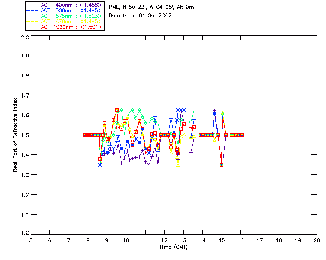Click the x-axis label 13

pos(183,240)
